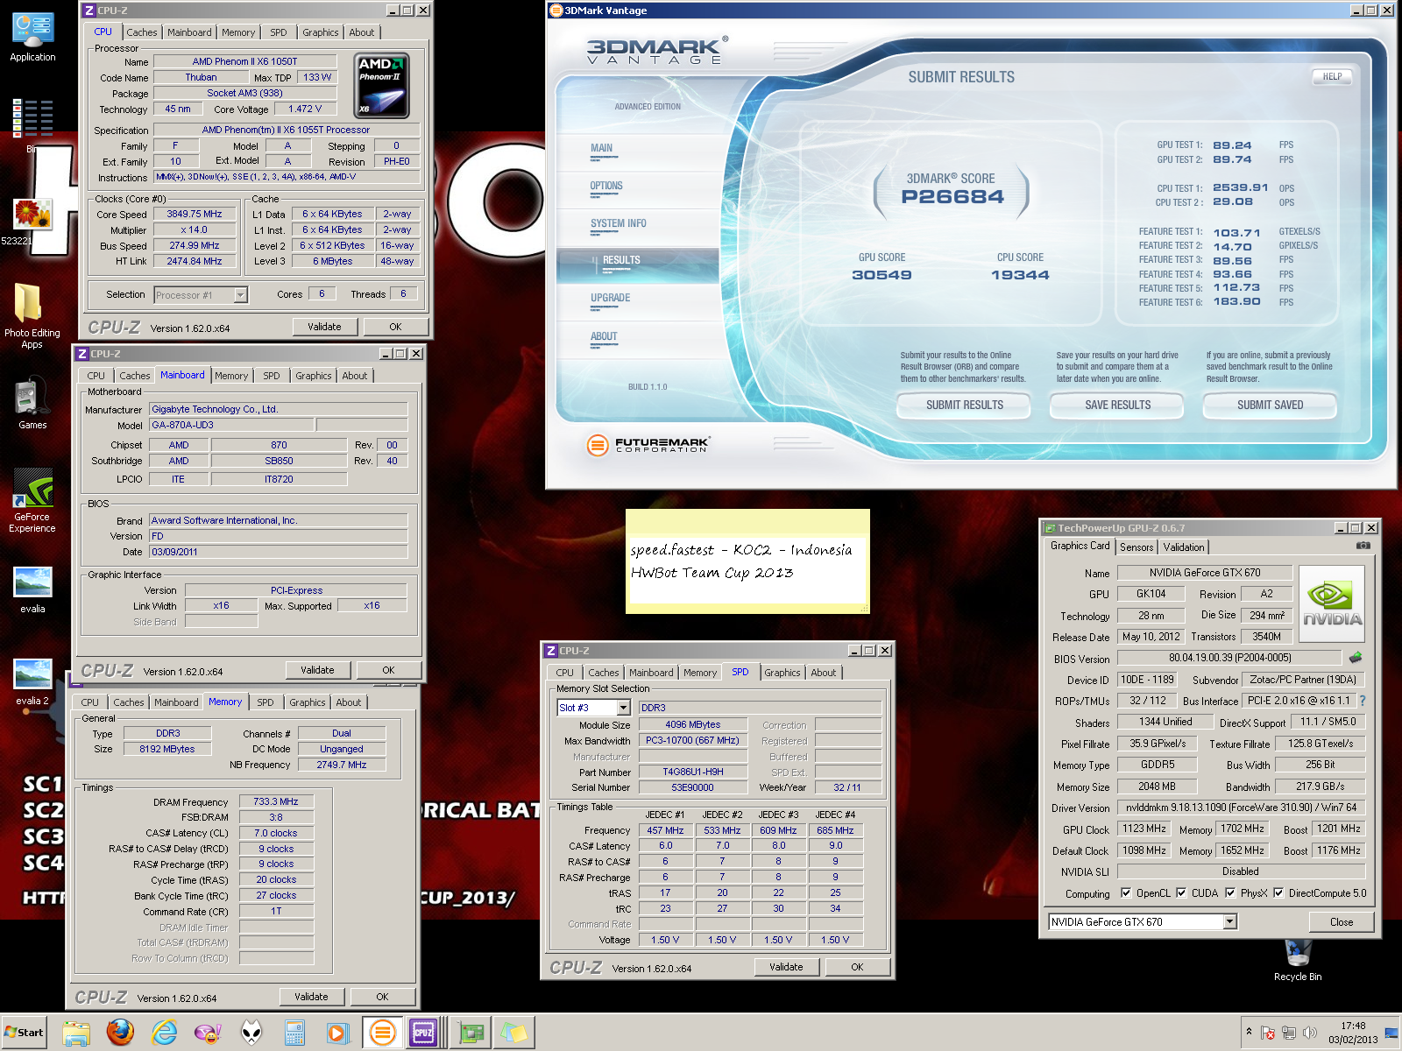Image resolution: width=1402 pixels, height=1051 pixels.
Task: Expand the NVIDIA GeForce GTX 670 dropdown
Action: (x=1230, y=921)
